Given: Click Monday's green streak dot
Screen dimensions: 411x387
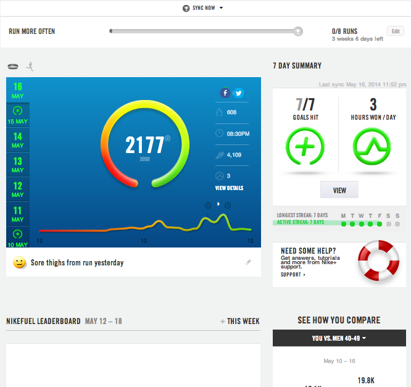Looking at the screenshot, I should (344, 224).
